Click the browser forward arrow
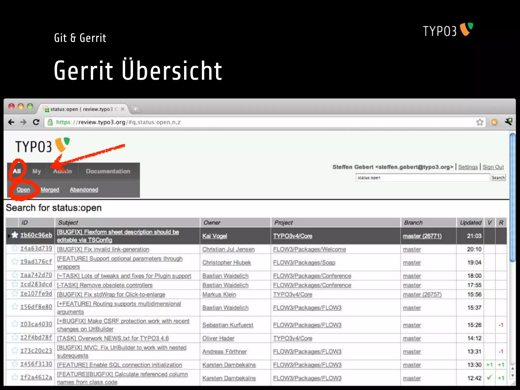520x390 pixels. click(23, 122)
